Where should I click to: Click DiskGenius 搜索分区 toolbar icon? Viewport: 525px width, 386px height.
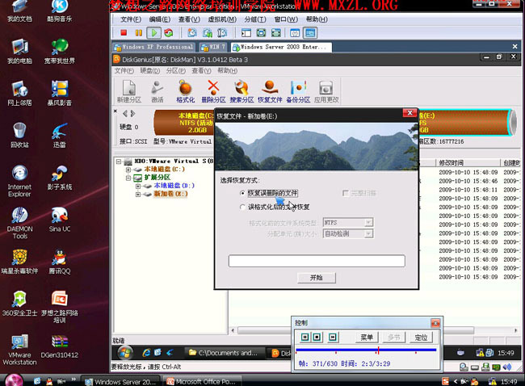click(x=241, y=91)
